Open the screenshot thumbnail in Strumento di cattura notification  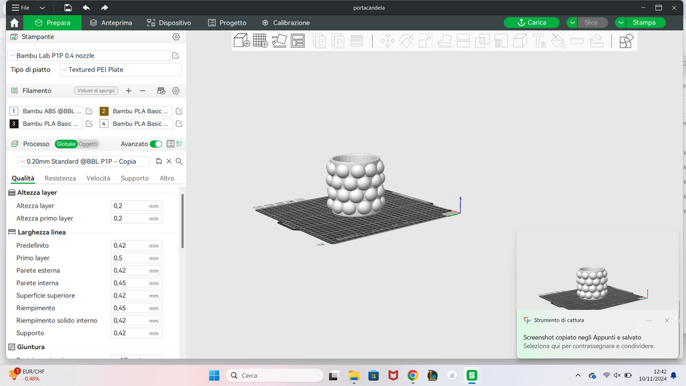tap(597, 270)
